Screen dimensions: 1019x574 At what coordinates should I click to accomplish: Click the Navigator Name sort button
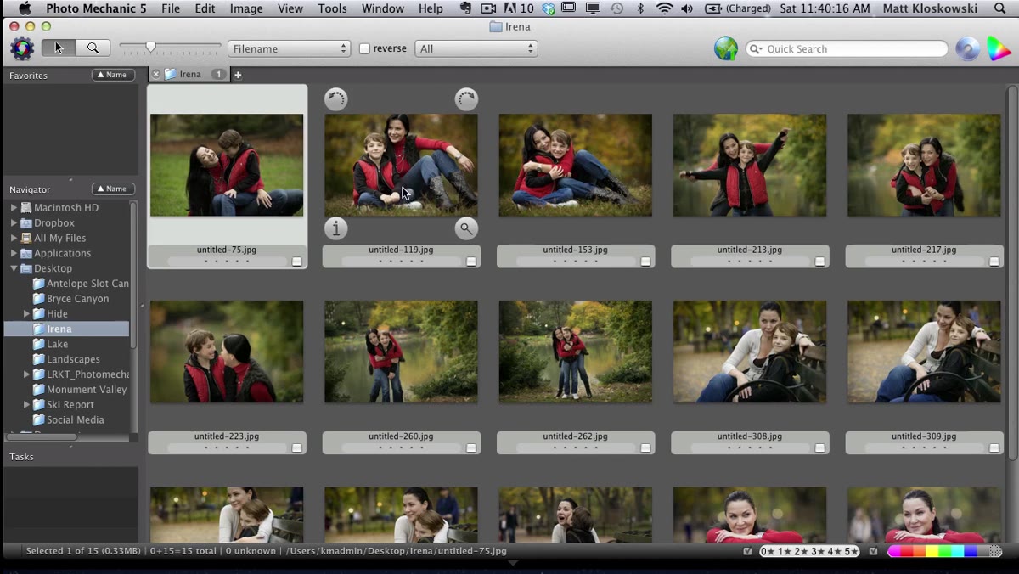point(113,189)
